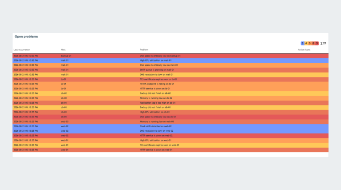341x190 pixels.
Task: Click host lb-01 in HTTPS endpoint failing row
Action: tap(63, 84)
